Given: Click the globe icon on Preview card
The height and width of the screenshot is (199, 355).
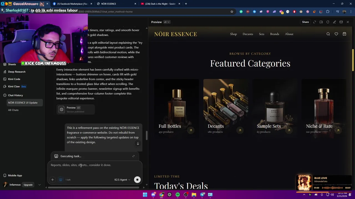Looking at the screenshot, I should (62, 109).
